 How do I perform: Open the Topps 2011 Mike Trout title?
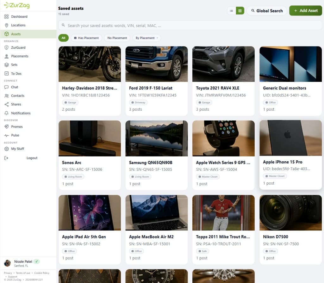coord(223,237)
